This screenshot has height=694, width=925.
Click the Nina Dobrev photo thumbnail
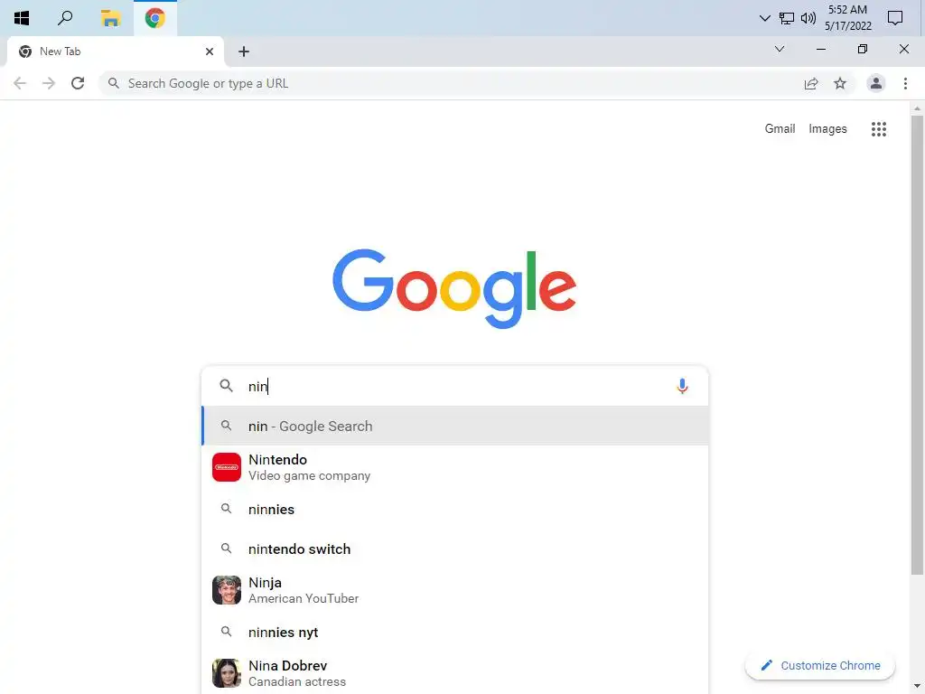point(227,673)
